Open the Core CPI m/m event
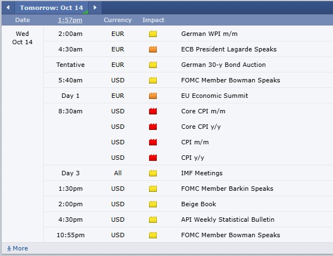The width and height of the screenshot is (333, 256). pos(203,111)
